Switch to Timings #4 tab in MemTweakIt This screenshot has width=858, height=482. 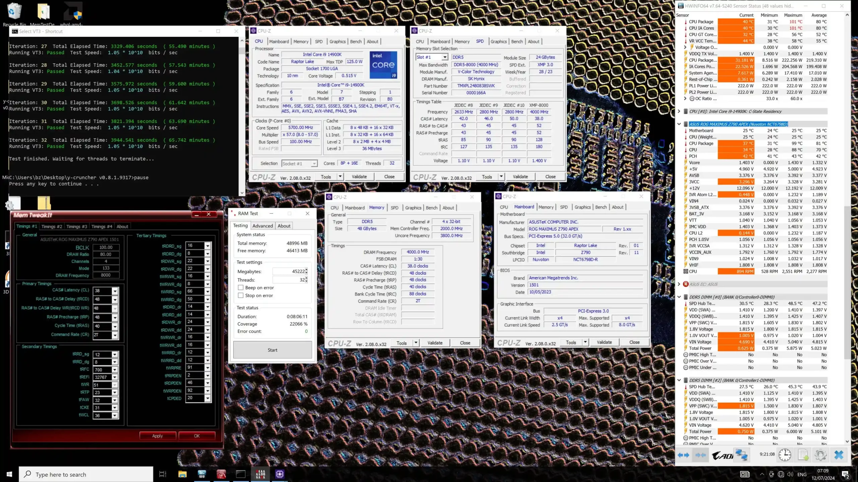click(x=102, y=227)
